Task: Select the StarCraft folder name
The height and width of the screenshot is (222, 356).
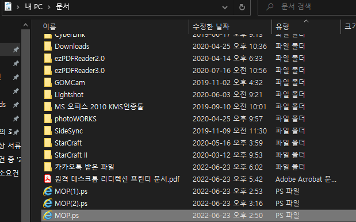Action: pyautogui.click(x=68, y=143)
